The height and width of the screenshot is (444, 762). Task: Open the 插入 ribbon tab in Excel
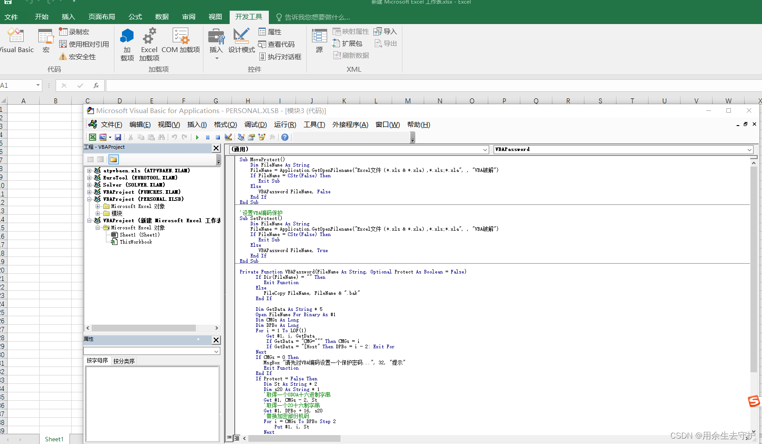click(x=68, y=17)
